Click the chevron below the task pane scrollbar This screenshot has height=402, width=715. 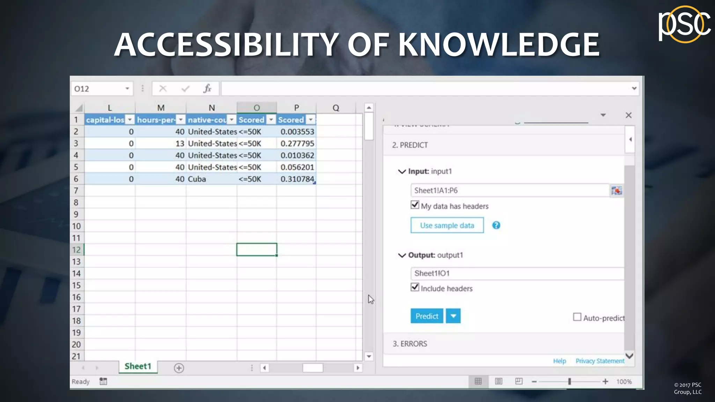click(629, 356)
